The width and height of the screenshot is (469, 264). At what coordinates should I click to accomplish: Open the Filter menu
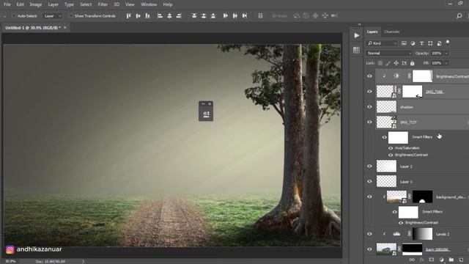pyautogui.click(x=103, y=4)
